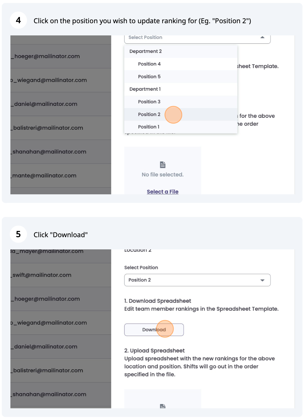Select "Position 2" from the dropdown list
The width and height of the screenshot is (305, 419).
click(x=149, y=114)
